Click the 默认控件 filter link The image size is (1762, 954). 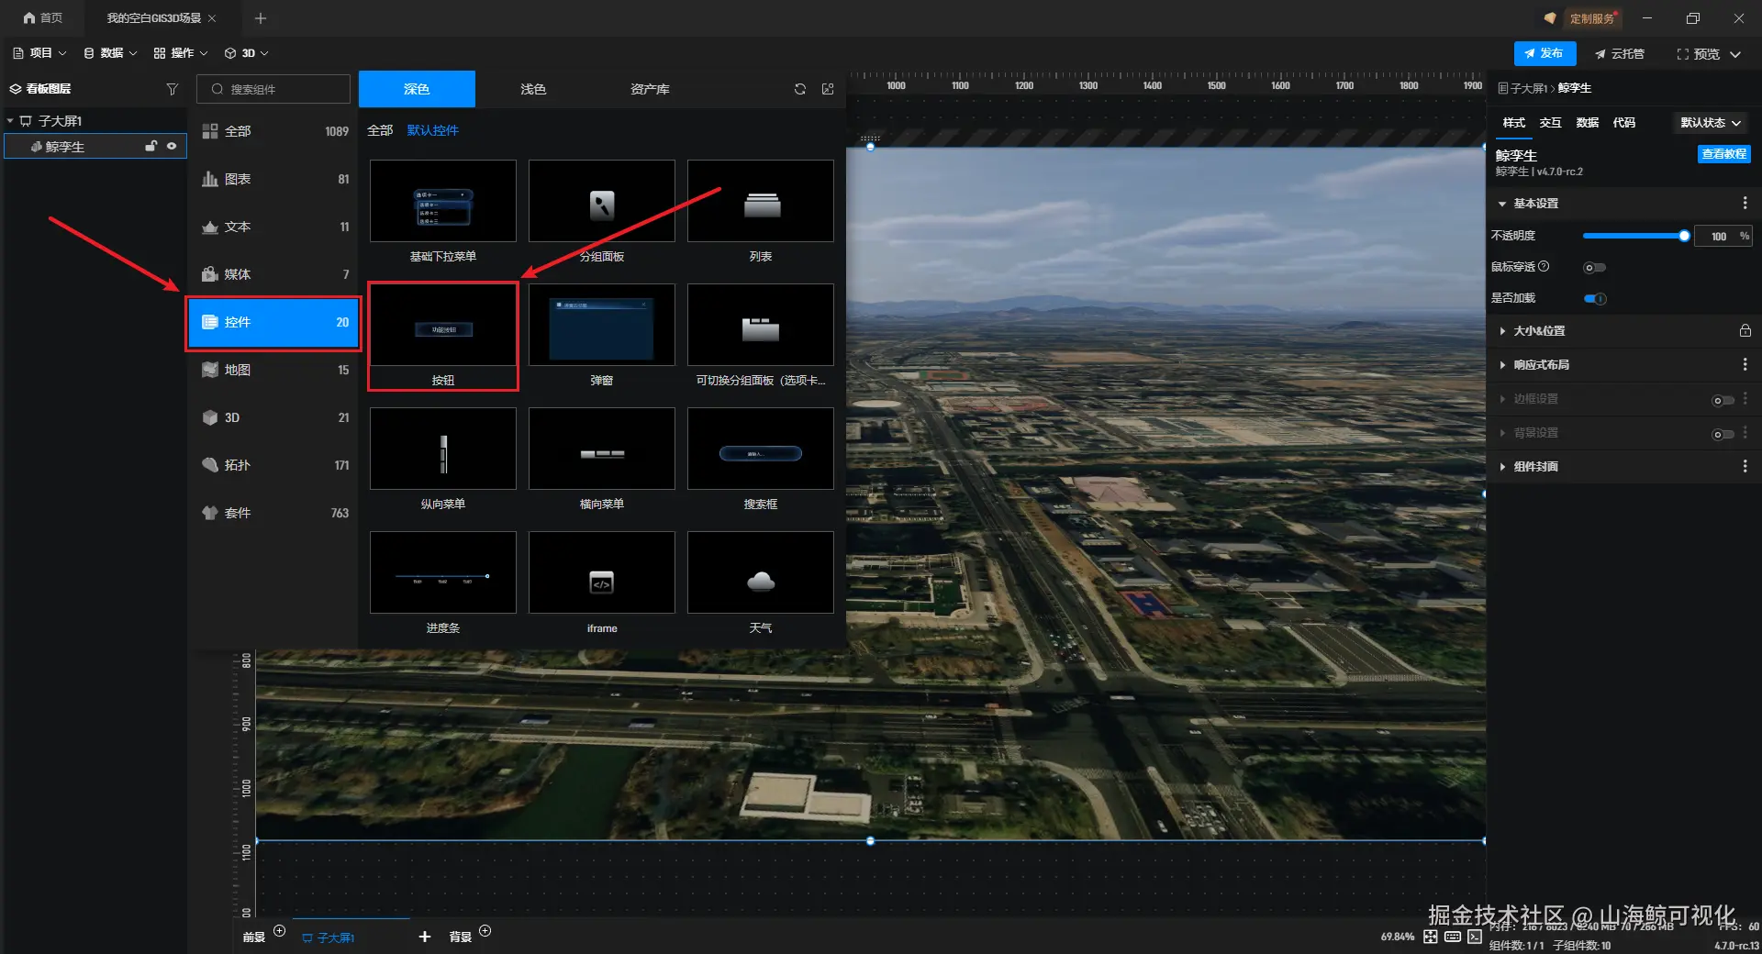[433, 130]
